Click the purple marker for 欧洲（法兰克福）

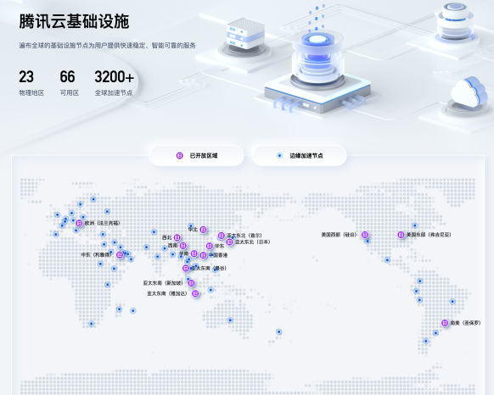tap(79, 223)
